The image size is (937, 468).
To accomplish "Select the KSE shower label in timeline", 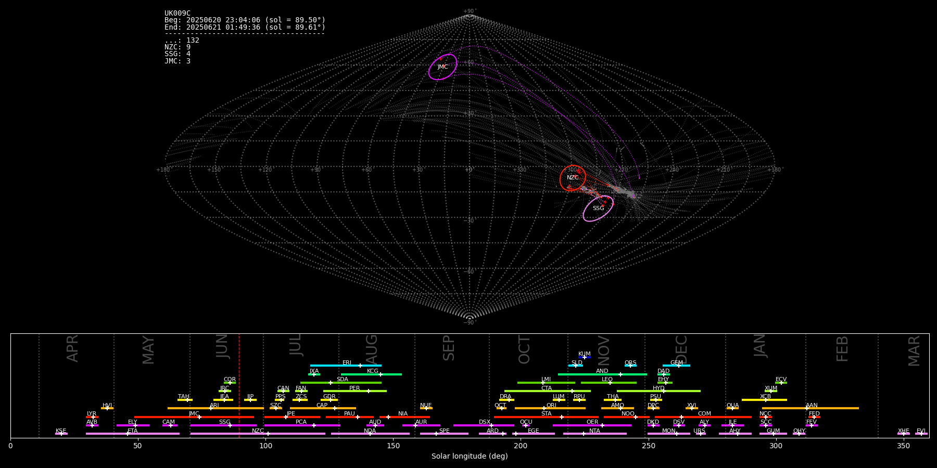I will coord(61,431).
